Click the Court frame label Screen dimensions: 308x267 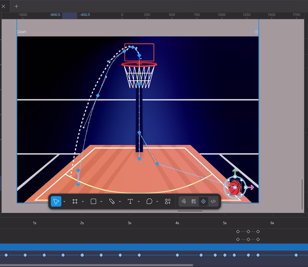21,32
